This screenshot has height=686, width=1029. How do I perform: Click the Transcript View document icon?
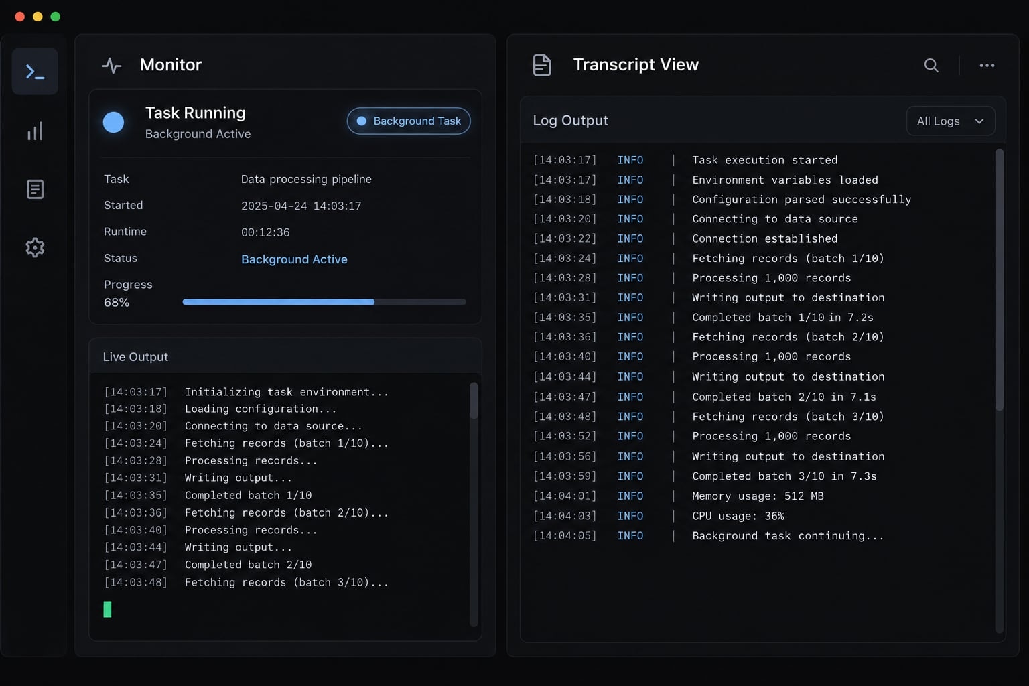[542, 65]
